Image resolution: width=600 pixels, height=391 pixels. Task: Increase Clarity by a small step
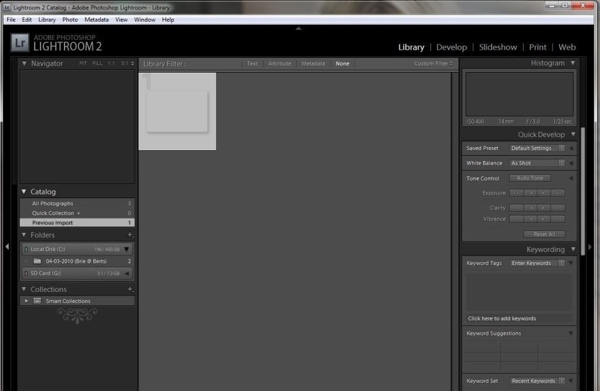point(543,208)
